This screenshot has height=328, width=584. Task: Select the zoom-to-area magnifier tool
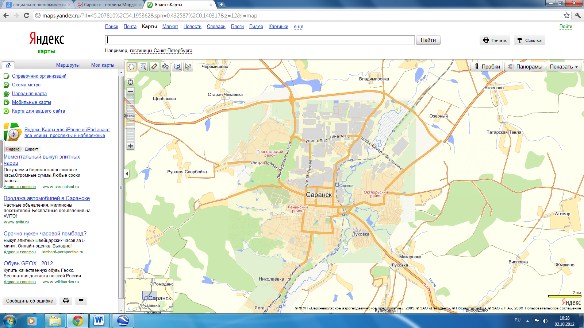coord(143,67)
